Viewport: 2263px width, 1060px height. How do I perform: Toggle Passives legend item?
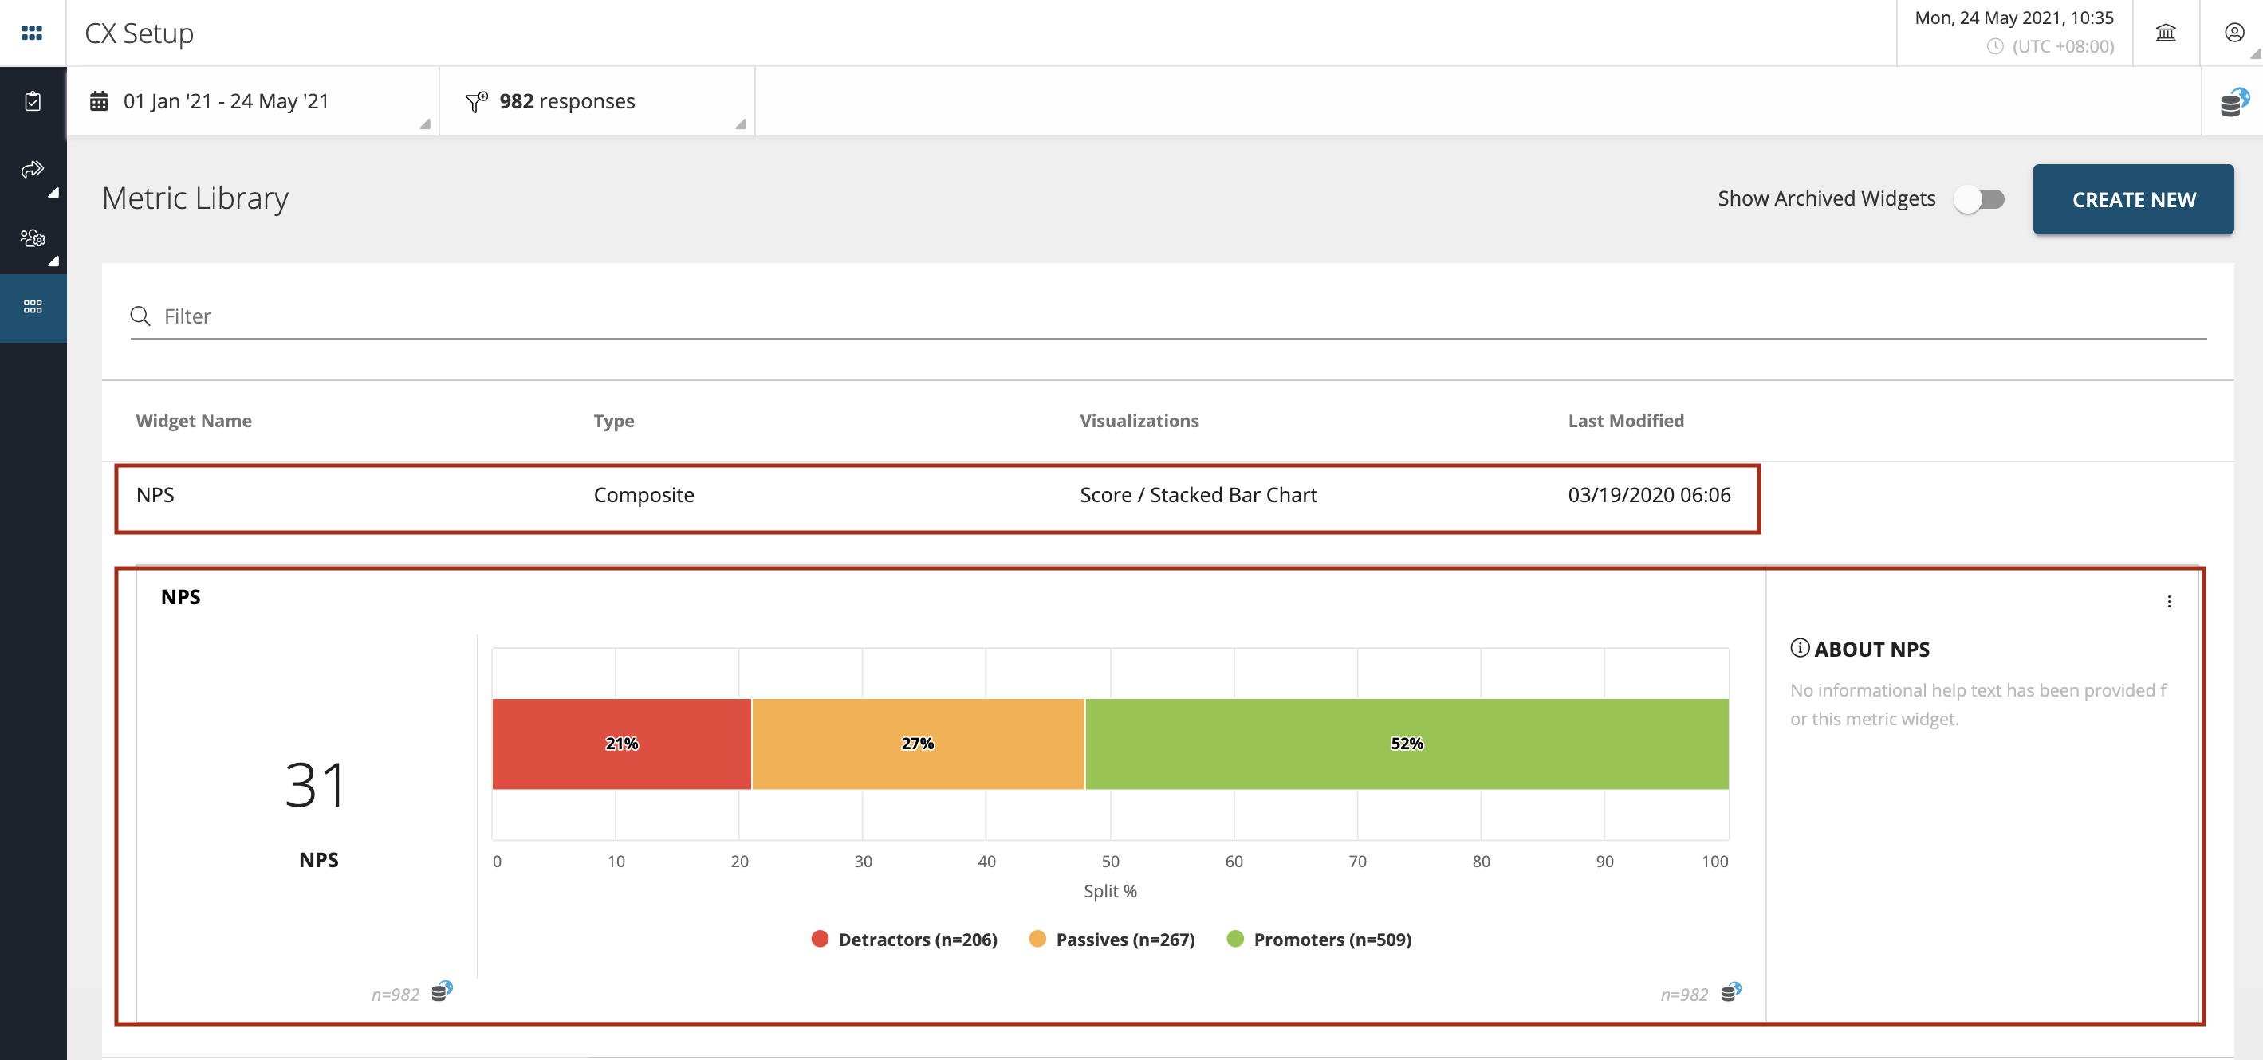(x=1112, y=939)
